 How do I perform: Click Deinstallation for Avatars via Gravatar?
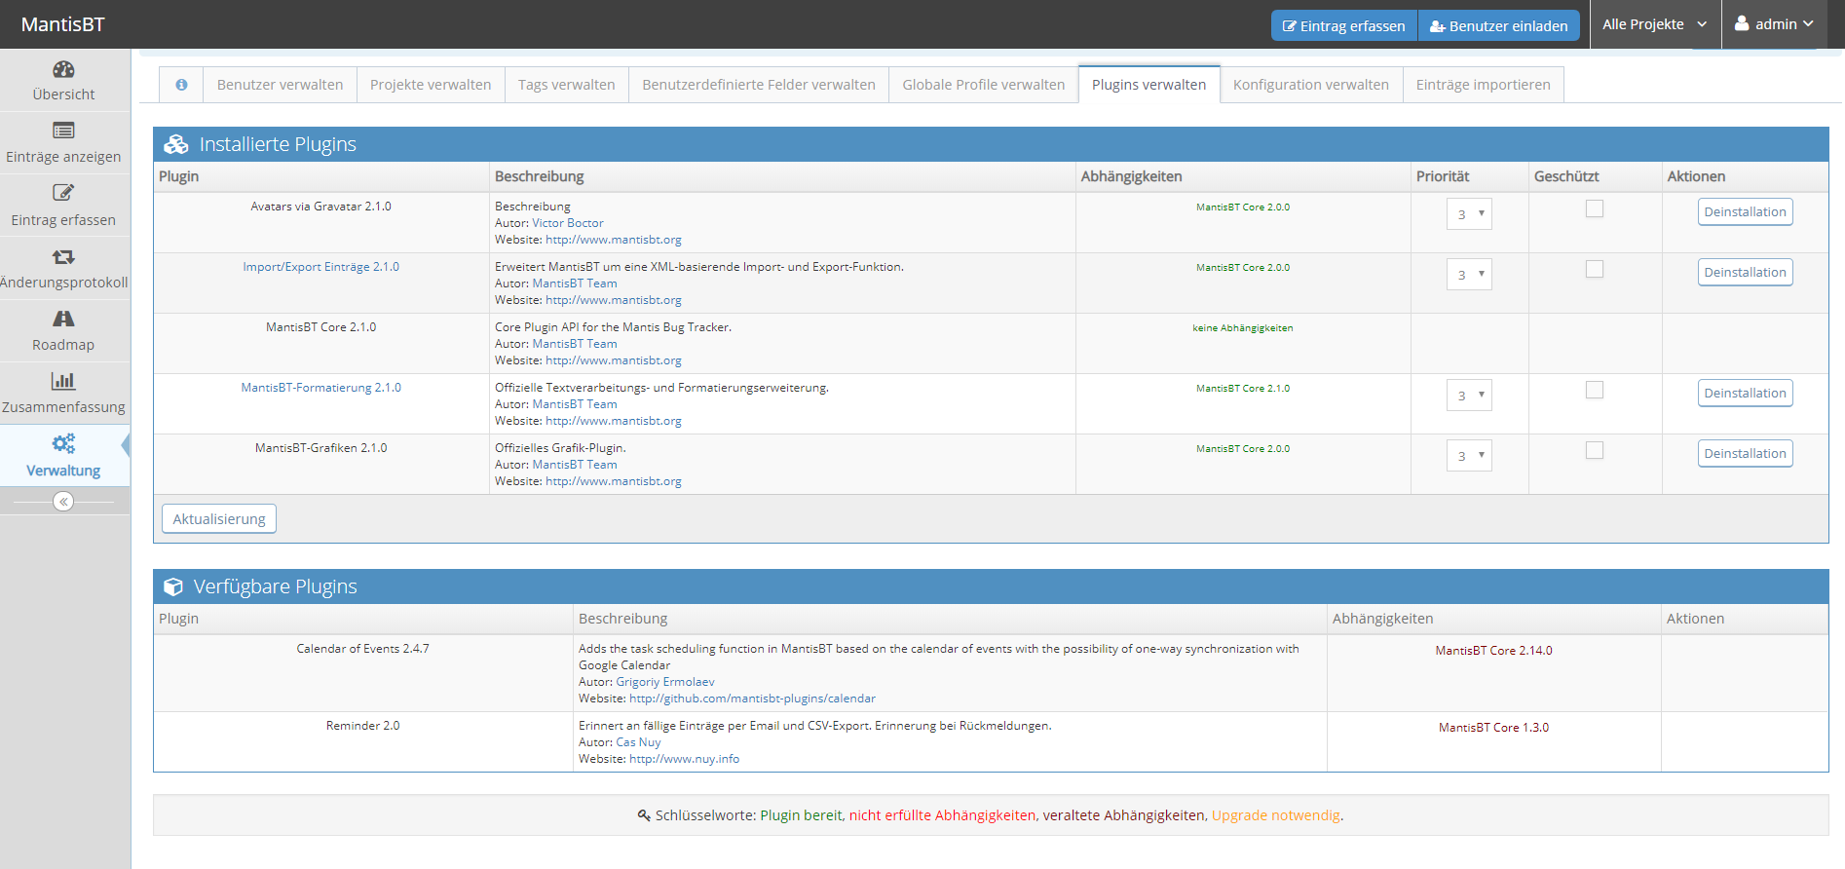coord(1745,211)
